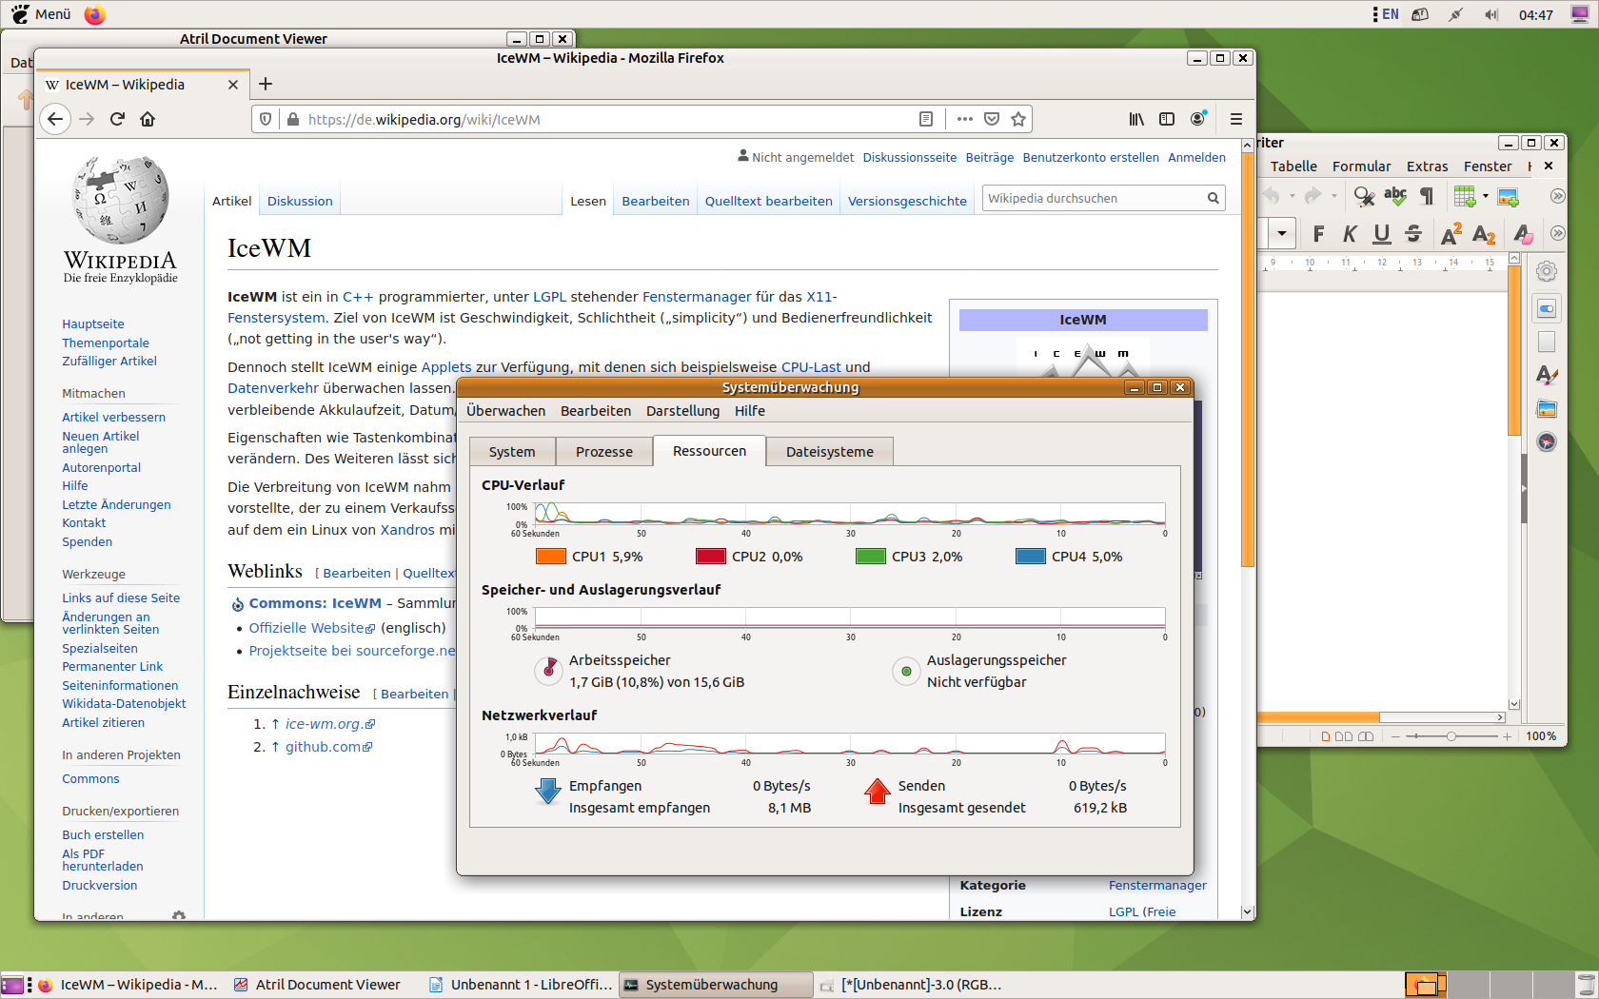Open the Insert Table dropdown arrow in Writer

1485,196
